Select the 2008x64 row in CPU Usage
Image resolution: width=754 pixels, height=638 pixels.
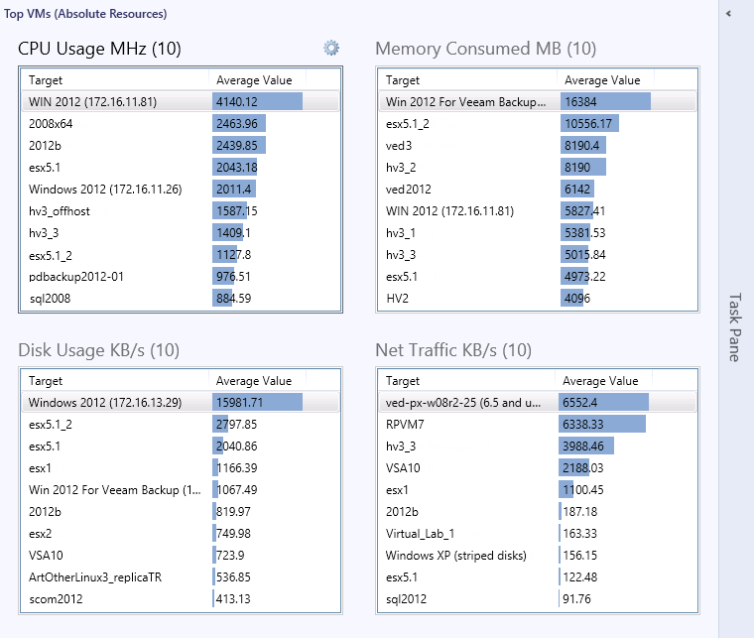181,124
